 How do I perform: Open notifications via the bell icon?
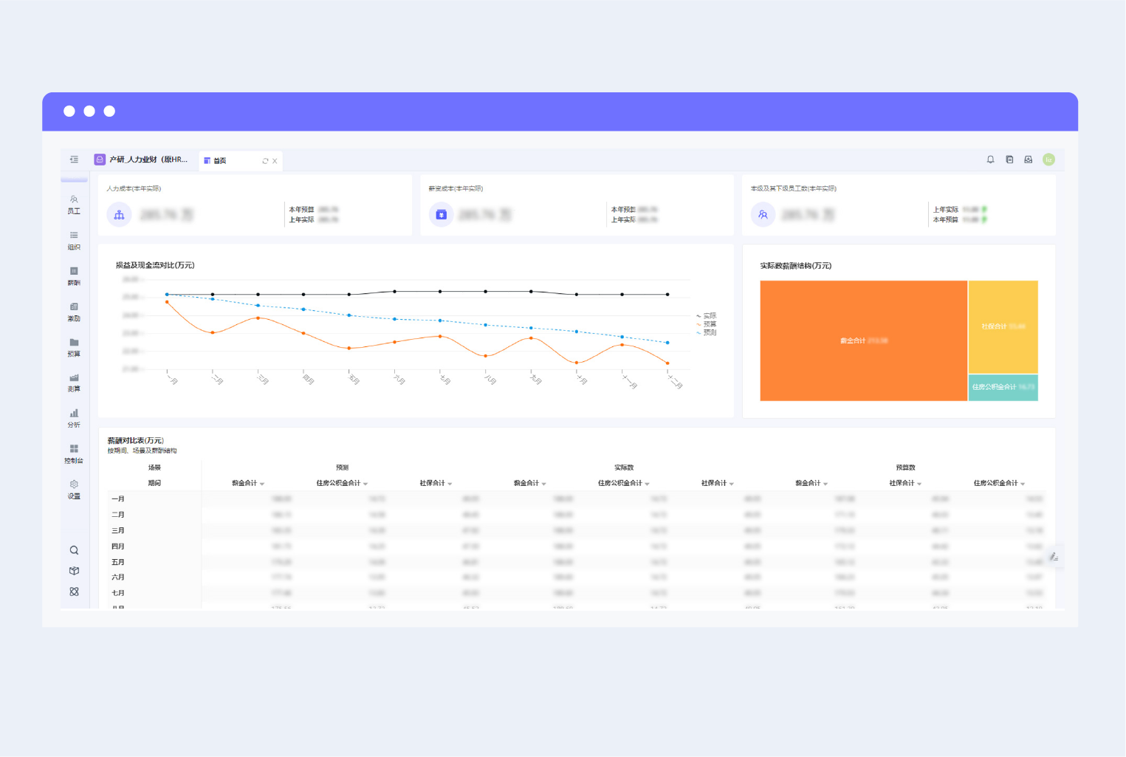point(990,160)
